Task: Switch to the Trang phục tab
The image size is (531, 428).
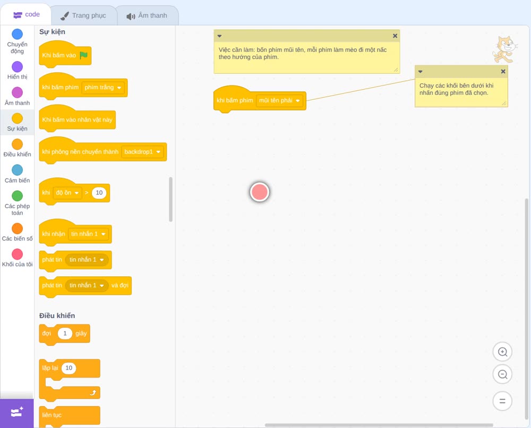Action: 83,15
